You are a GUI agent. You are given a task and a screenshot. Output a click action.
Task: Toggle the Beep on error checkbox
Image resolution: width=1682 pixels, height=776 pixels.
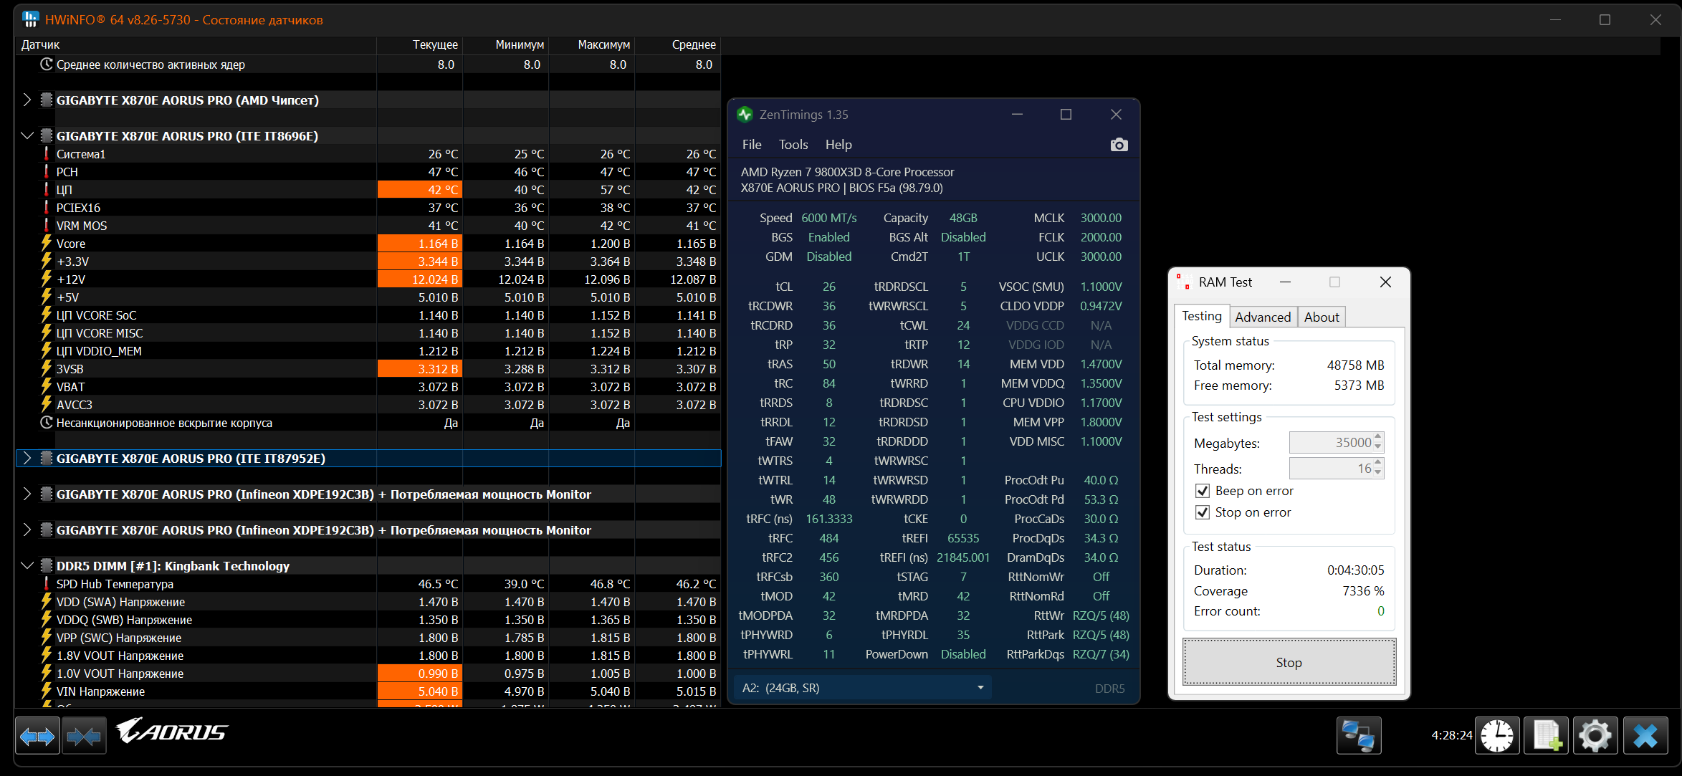point(1203,491)
